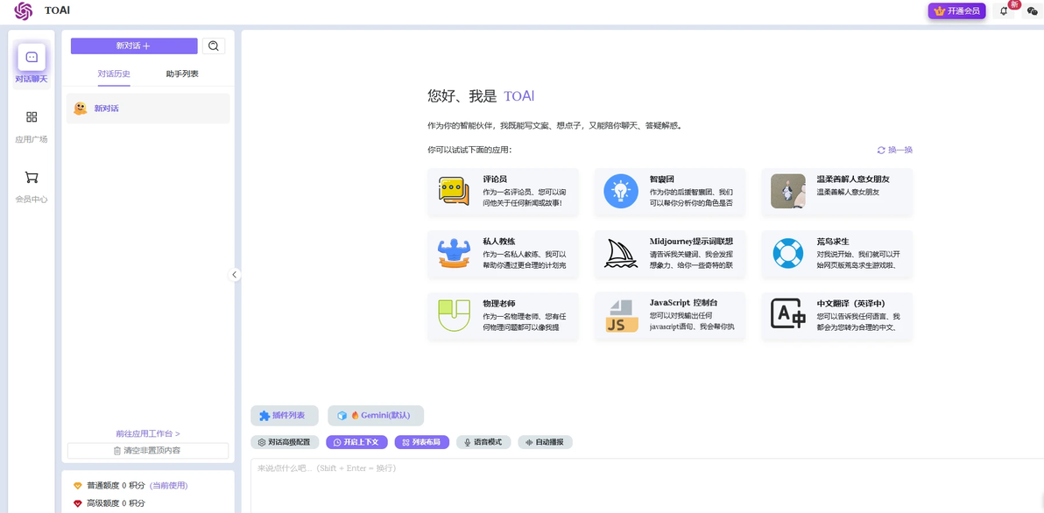This screenshot has height=513, width=1044.
Task: Expand the 对话高级配置 settings
Action: [285, 442]
